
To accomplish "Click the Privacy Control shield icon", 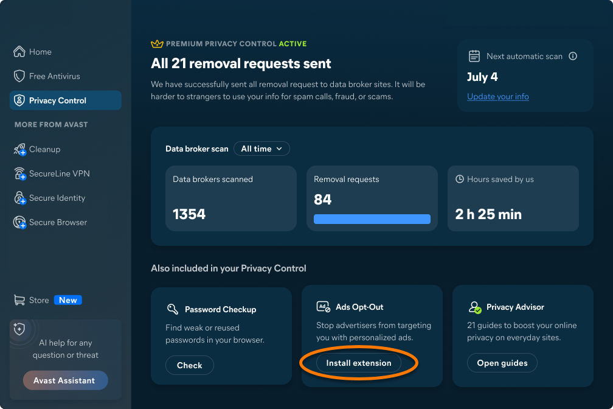I will click(19, 100).
